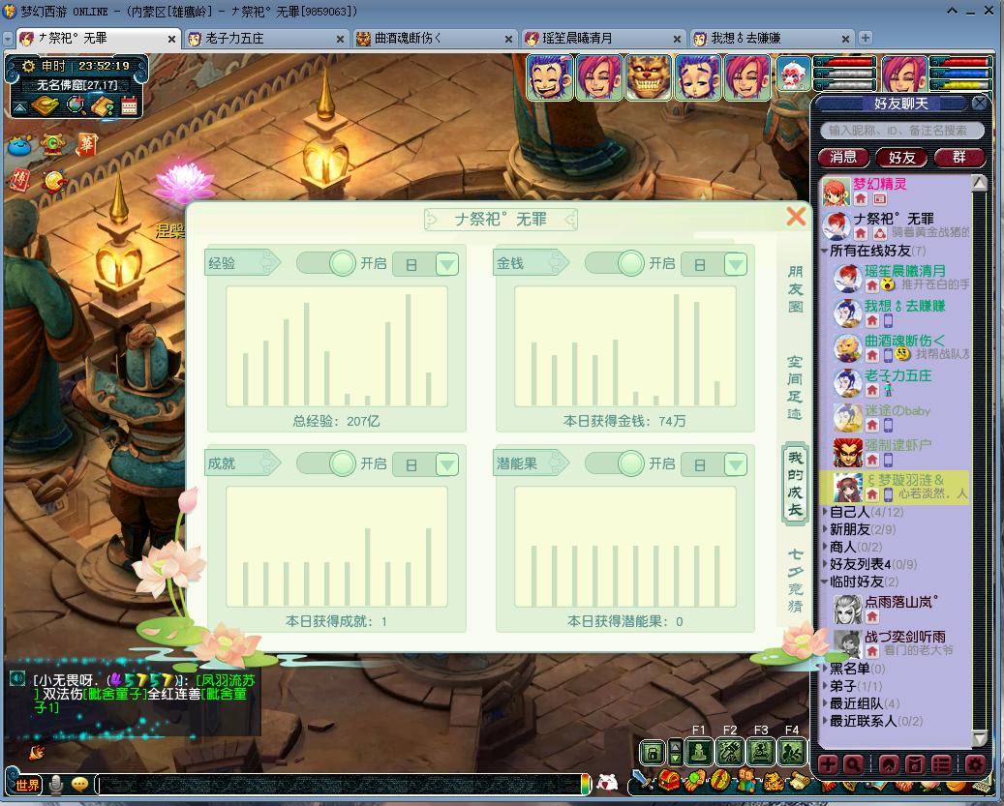Toggle the 金钱 开启 switch
1004x806 pixels.
pos(616,263)
